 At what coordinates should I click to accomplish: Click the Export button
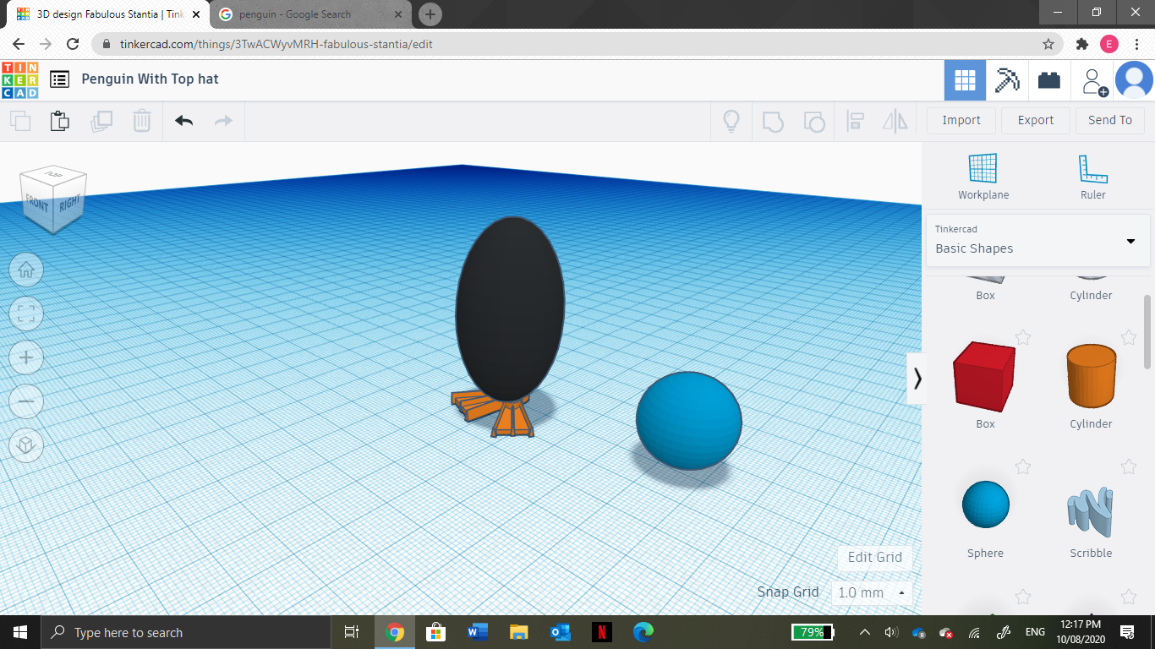click(1035, 120)
